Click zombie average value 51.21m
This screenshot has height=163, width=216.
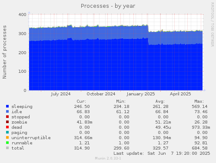coord(163,122)
